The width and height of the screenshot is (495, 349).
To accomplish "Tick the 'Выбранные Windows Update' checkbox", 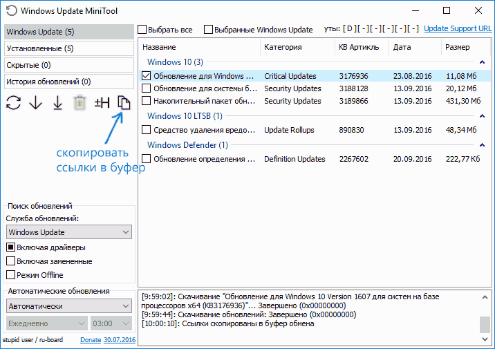I will [208, 30].
